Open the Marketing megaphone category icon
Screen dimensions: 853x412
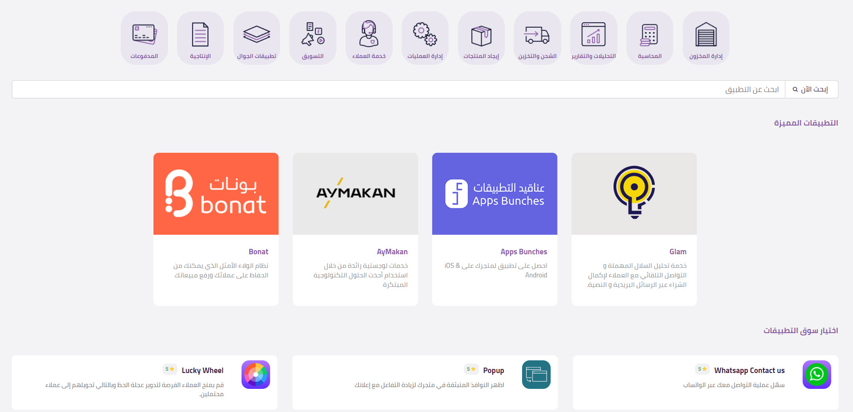(x=313, y=34)
